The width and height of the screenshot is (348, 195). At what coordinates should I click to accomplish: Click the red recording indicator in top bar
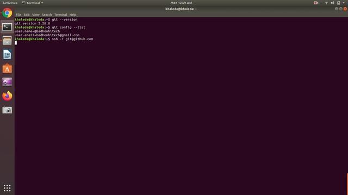click(x=316, y=3)
